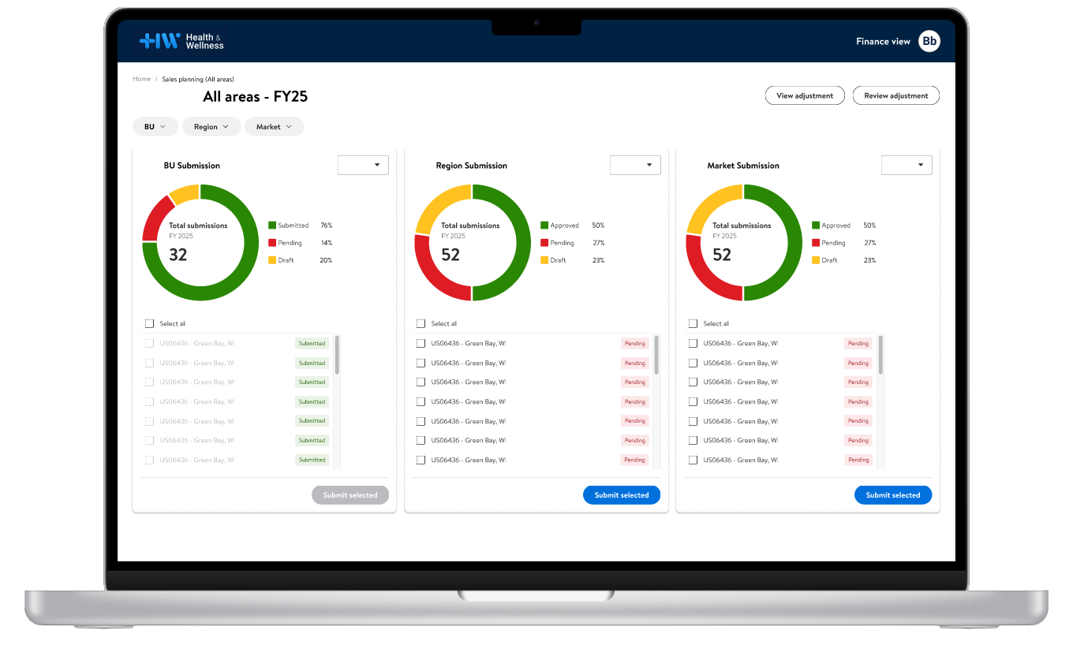The height and width of the screenshot is (645, 1073).
Task: Click green Submitted legend icon in BU Submission
Action: click(x=272, y=226)
